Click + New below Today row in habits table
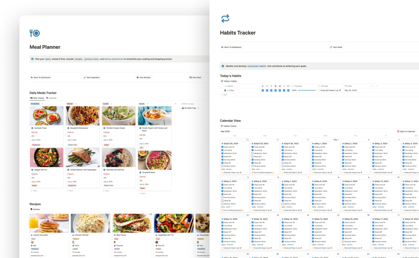The image size is (419, 258). (x=224, y=95)
